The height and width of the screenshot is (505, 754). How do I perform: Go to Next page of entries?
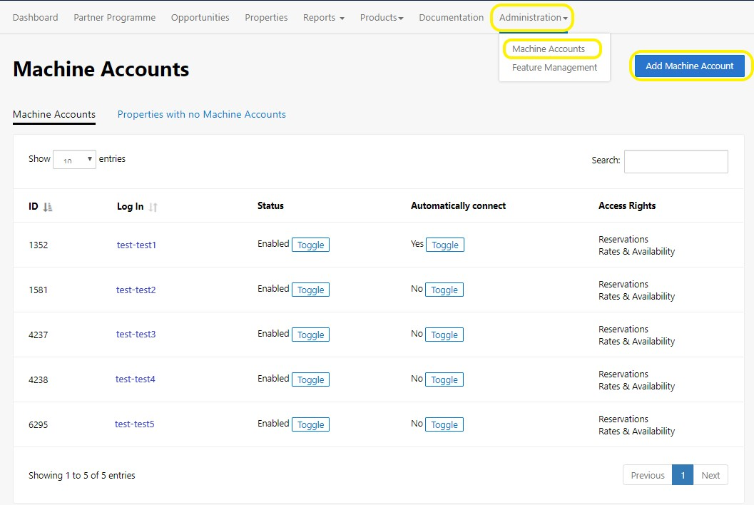(710, 475)
